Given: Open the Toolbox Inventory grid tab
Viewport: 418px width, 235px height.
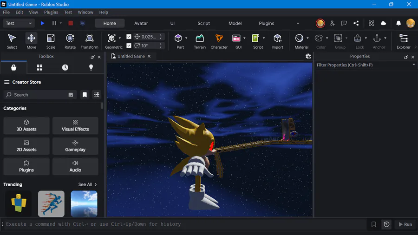Looking at the screenshot, I should [39, 68].
